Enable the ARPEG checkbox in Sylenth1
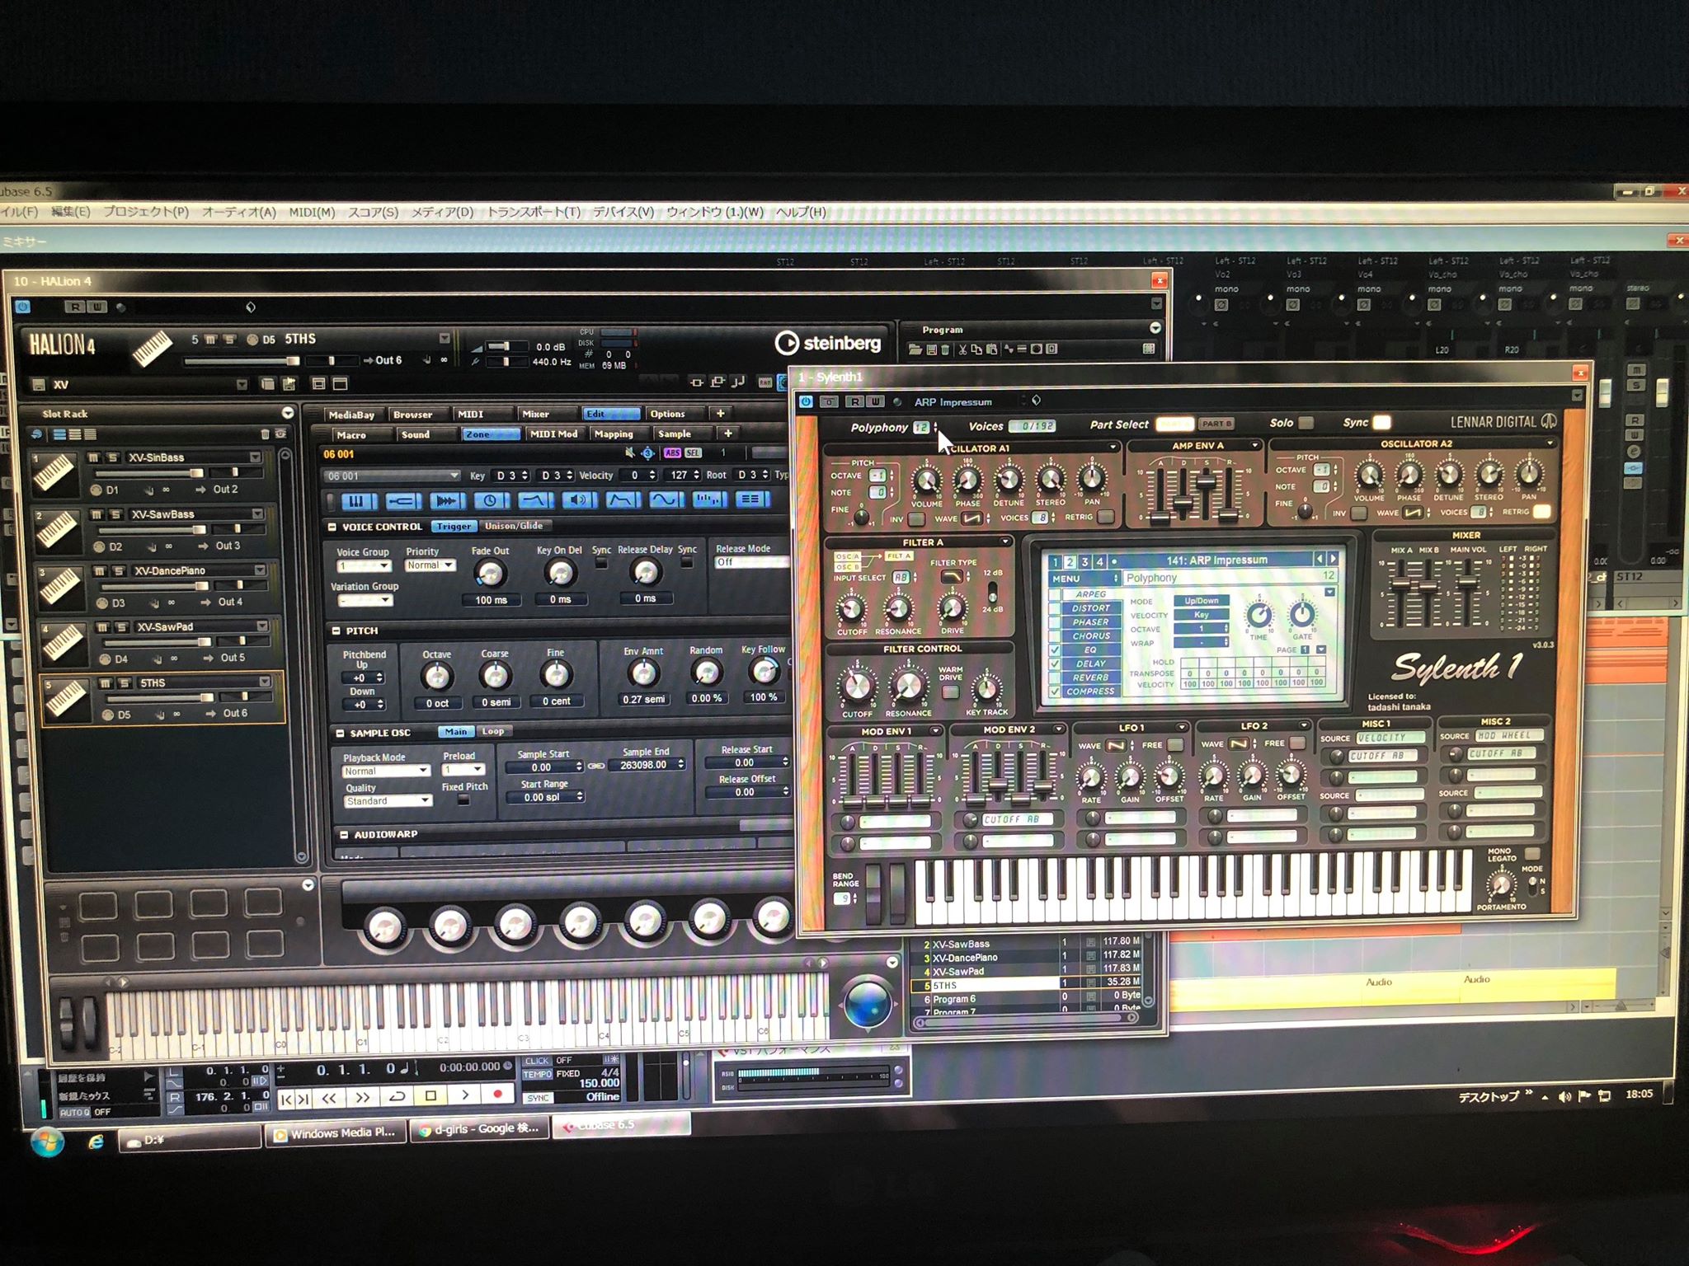 click(x=1055, y=594)
